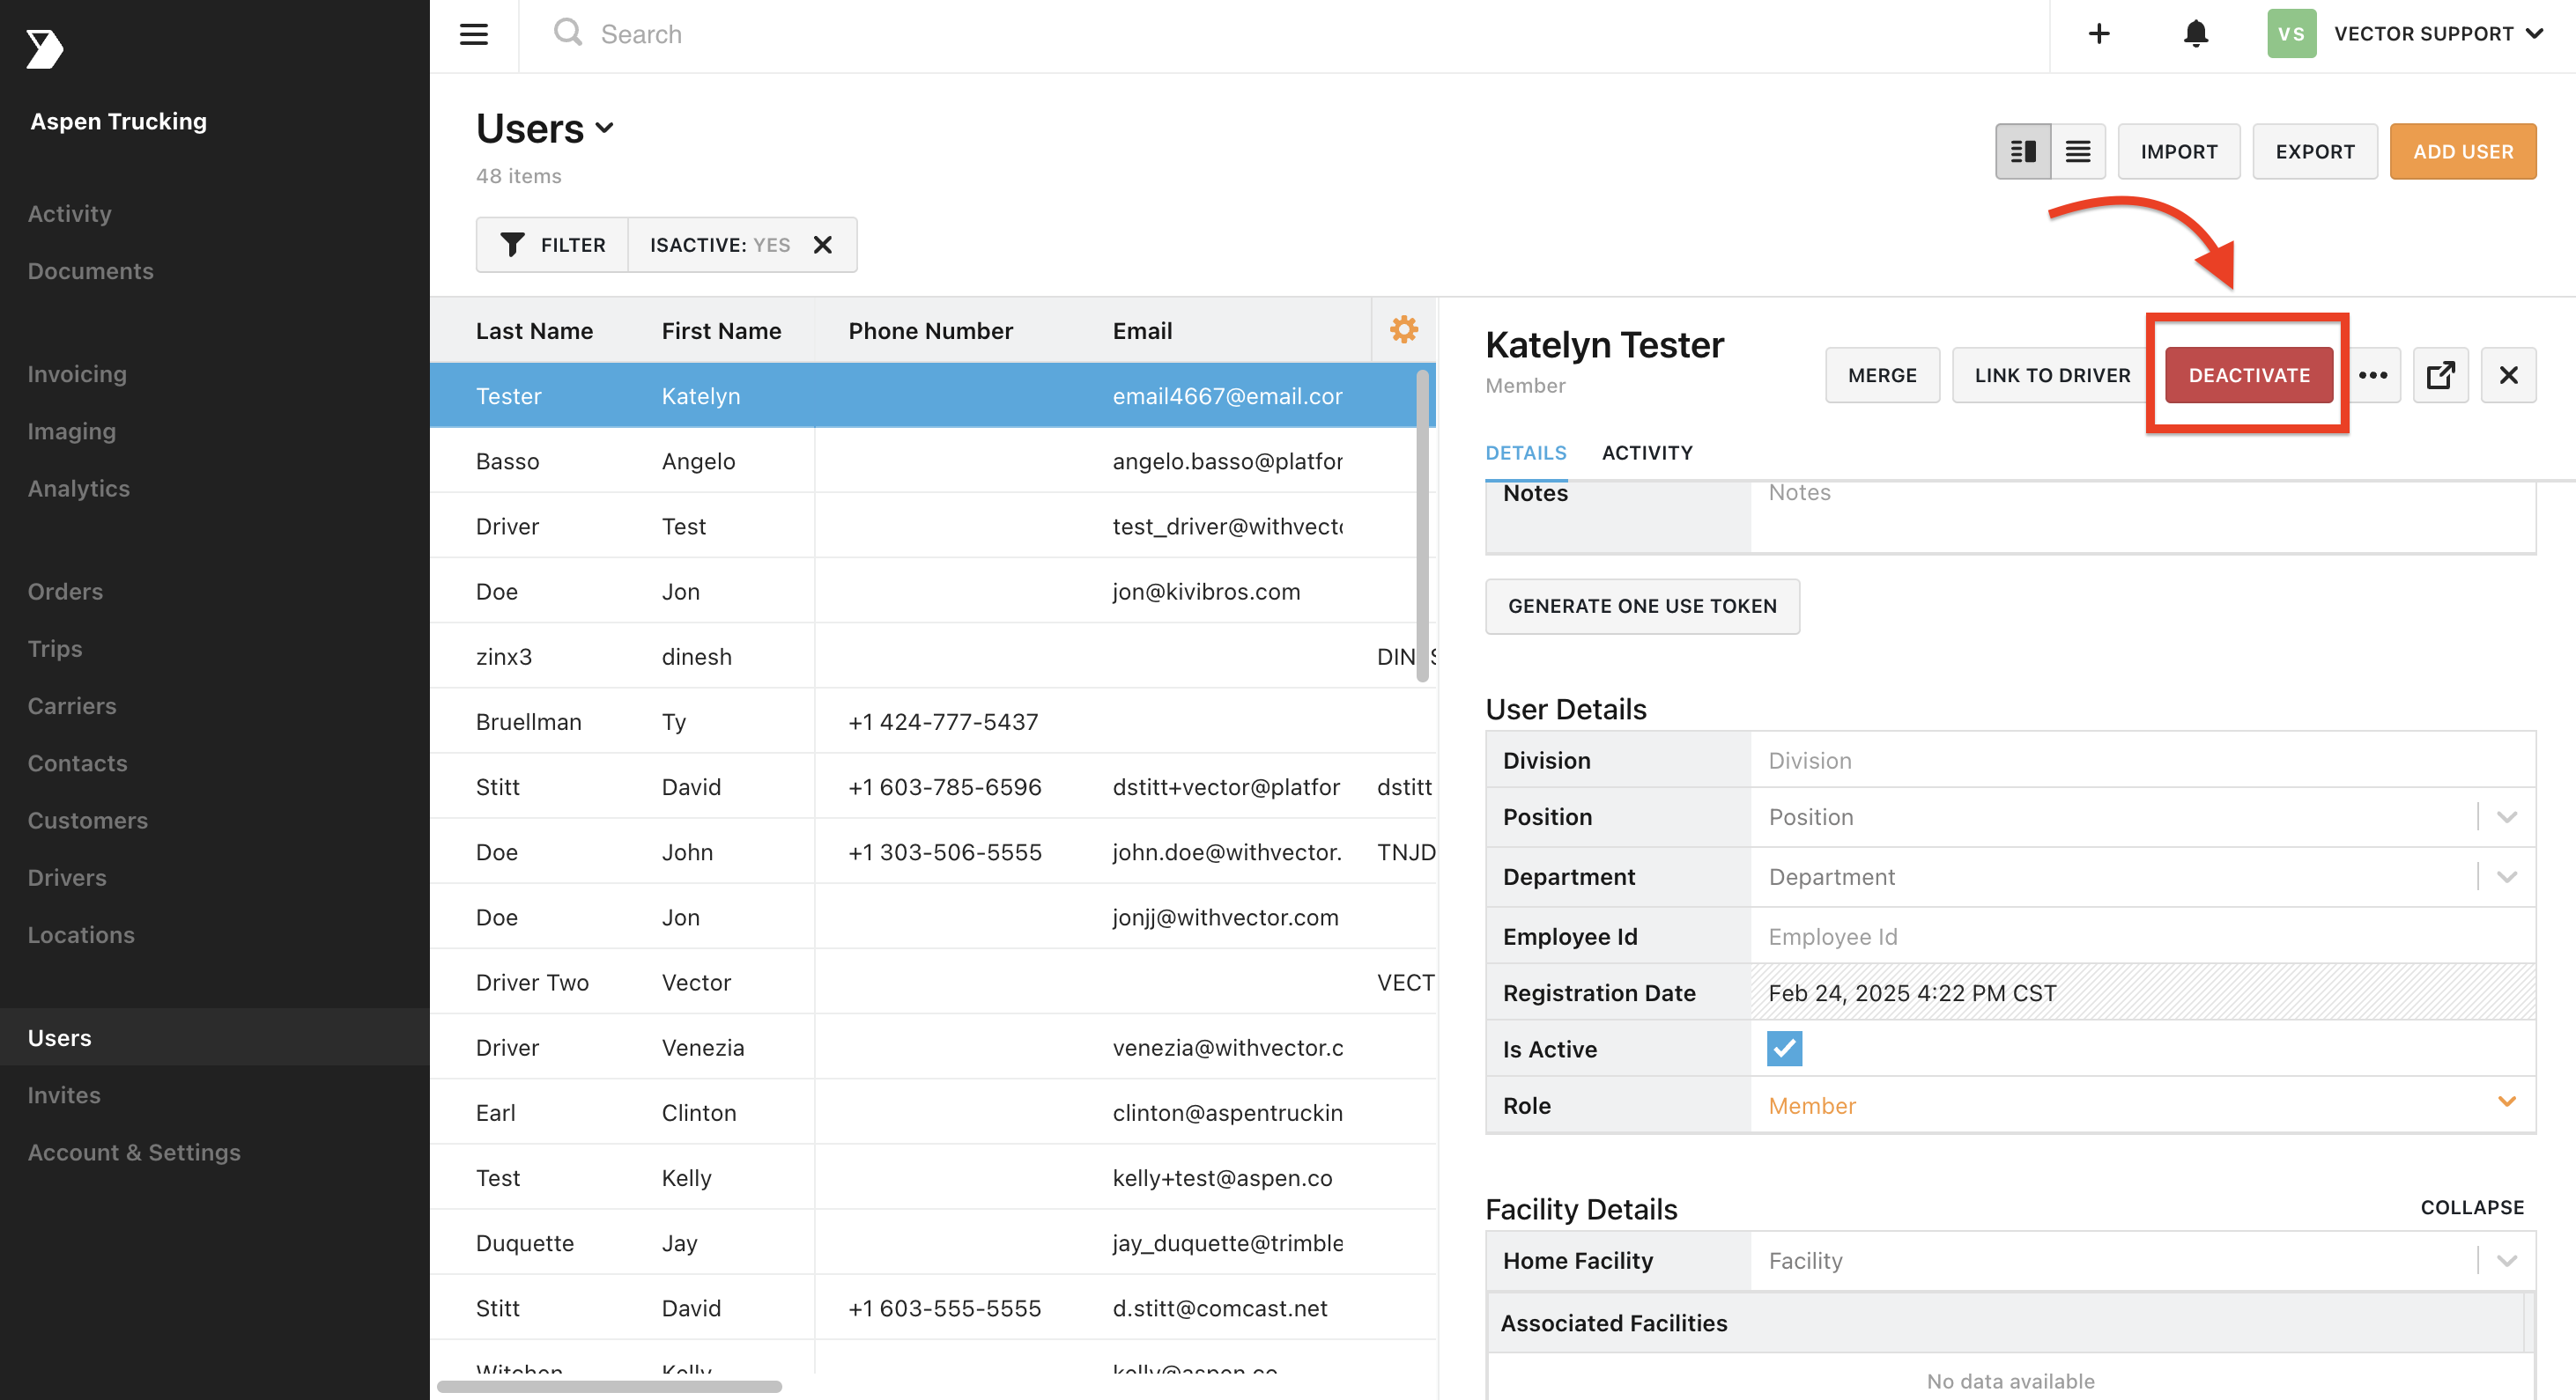2576x1400 pixels.
Task: Open Drivers in the sidebar
Action: [x=67, y=877]
